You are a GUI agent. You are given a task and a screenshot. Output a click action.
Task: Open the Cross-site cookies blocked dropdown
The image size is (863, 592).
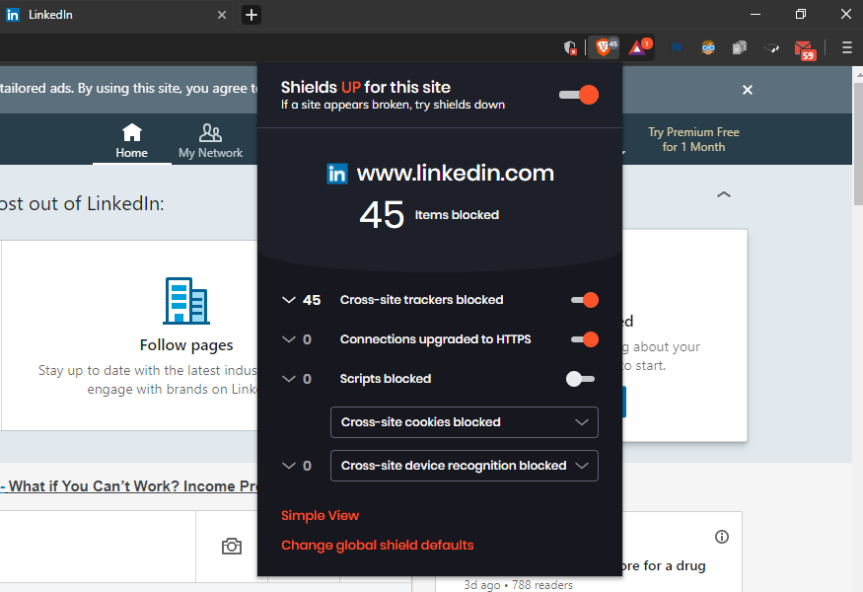point(464,422)
